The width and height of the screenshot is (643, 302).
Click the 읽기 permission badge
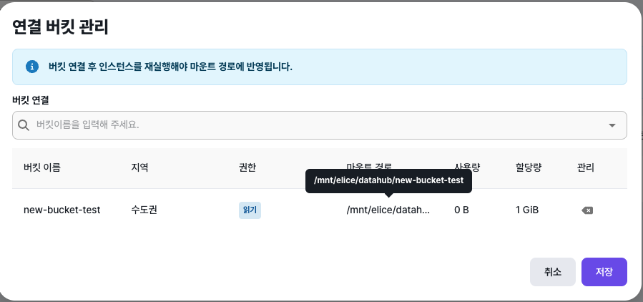coord(250,210)
